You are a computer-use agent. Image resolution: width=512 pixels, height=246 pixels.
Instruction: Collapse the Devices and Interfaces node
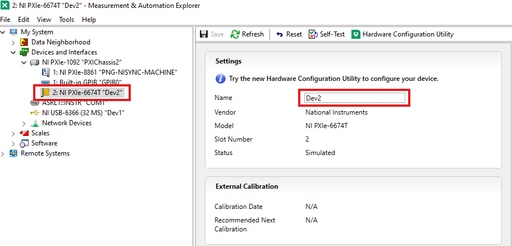(13, 52)
